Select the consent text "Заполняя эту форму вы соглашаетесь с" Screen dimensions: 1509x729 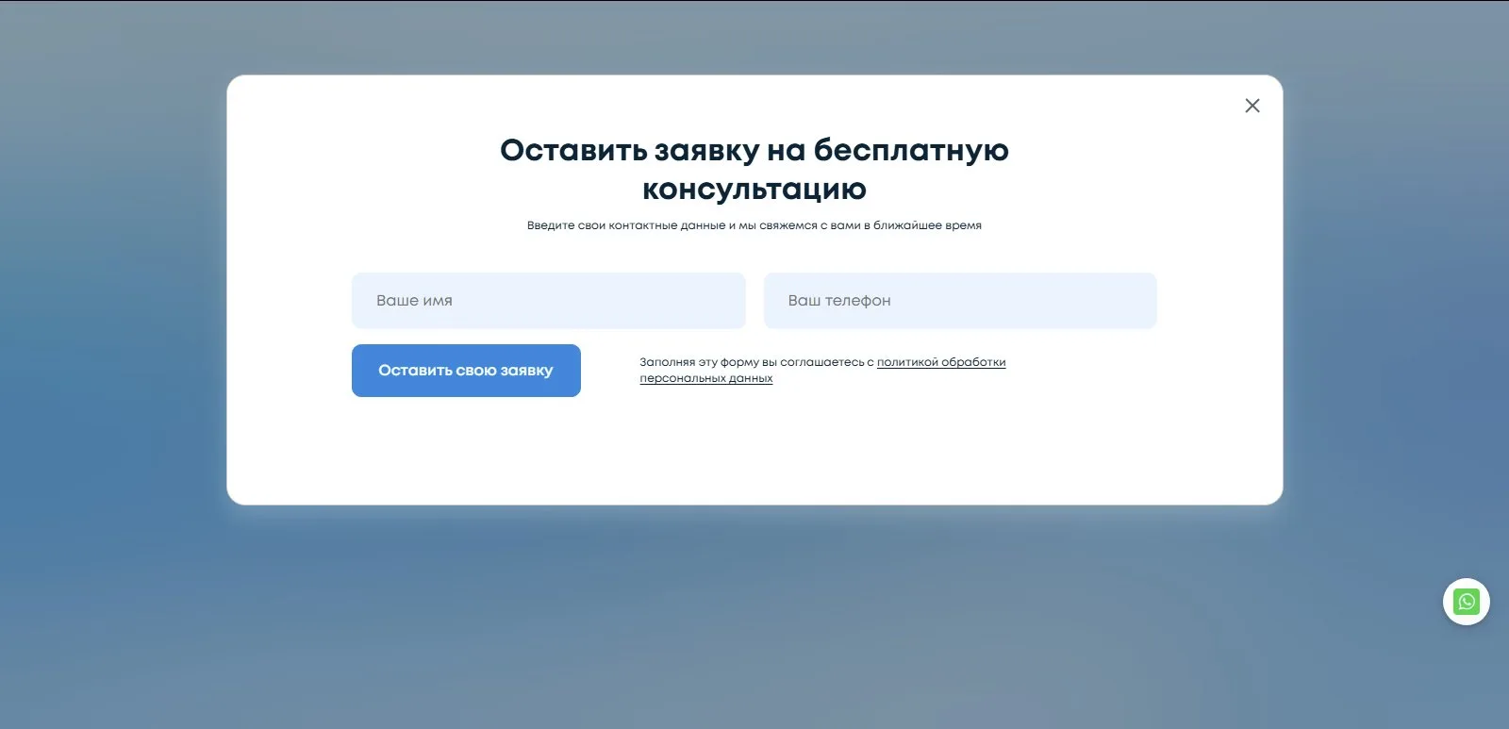point(756,362)
